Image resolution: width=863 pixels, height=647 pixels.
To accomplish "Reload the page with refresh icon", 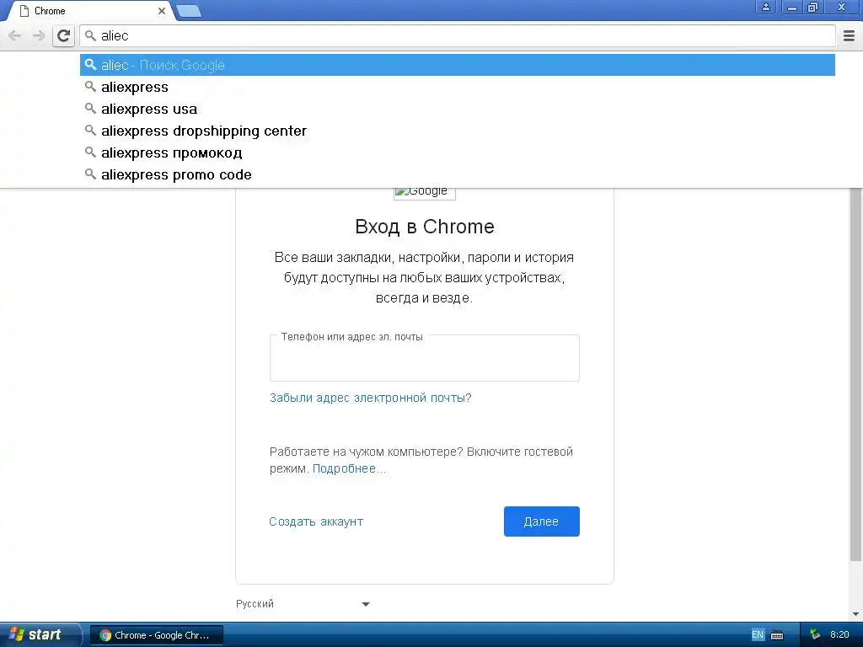I will [x=63, y=35].
